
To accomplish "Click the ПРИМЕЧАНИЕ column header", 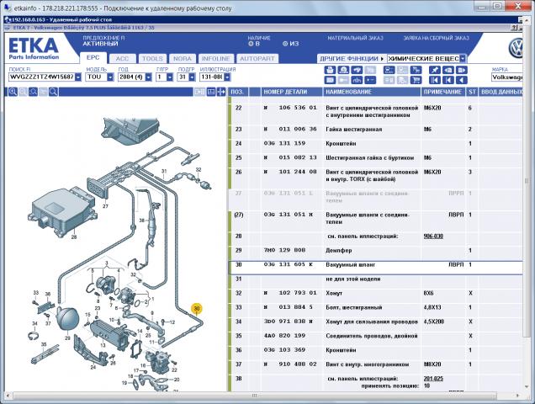I will (442, 92).
